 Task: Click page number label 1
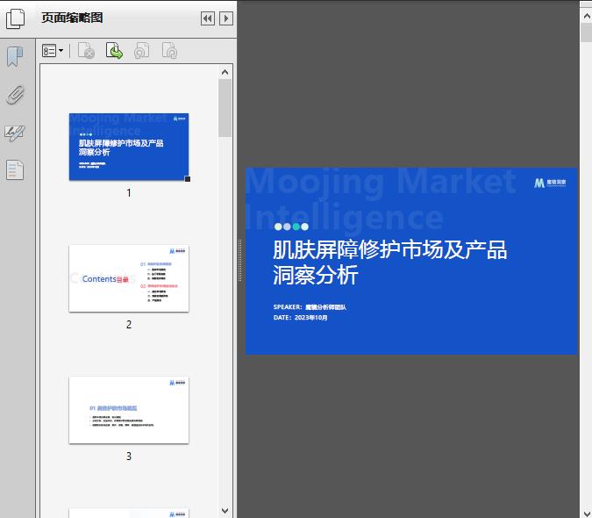(129, 193)
